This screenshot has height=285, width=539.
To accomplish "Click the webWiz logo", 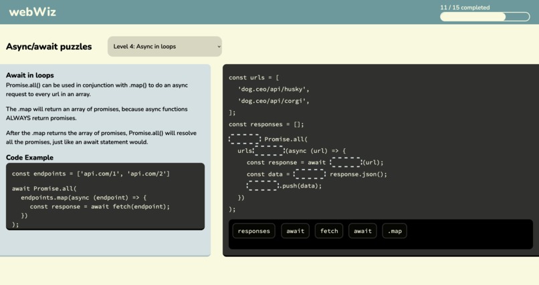I will [x=32, y=12].
